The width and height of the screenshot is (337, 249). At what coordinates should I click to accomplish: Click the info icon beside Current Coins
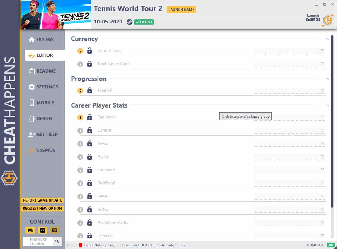(x=80, y=51)
